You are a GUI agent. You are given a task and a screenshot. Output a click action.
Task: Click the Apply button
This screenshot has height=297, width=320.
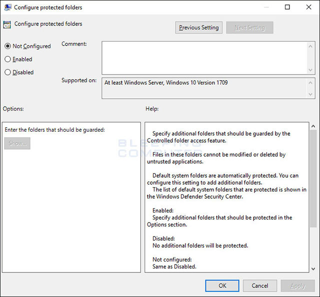[298, 285]
